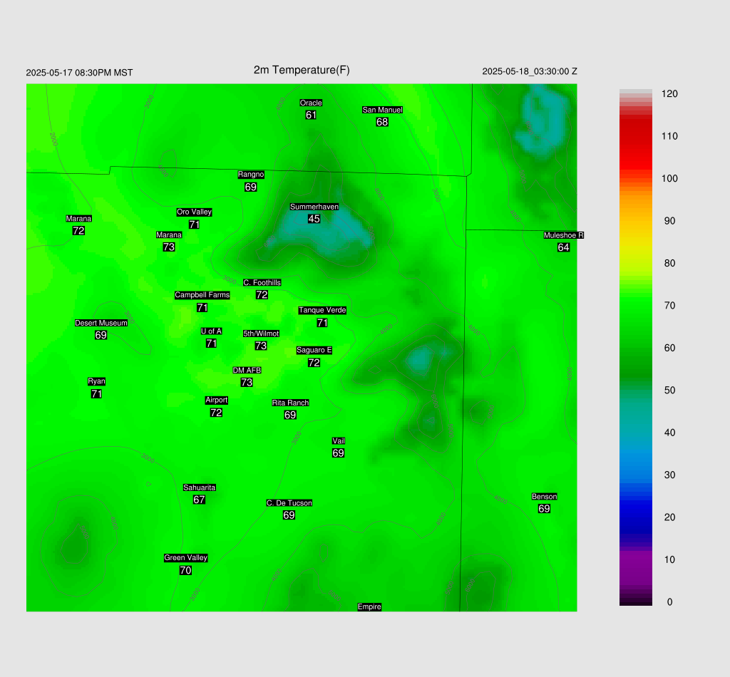Image resolution: width=730 pixels, height=677 pixels.
Task: Click the 69 reading under Rangno
Action: [250, 187]
